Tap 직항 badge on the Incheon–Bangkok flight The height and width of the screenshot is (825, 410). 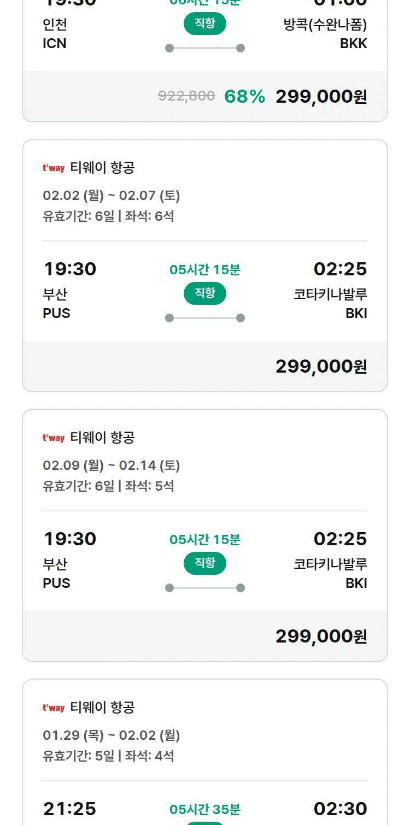click(205, 23)
